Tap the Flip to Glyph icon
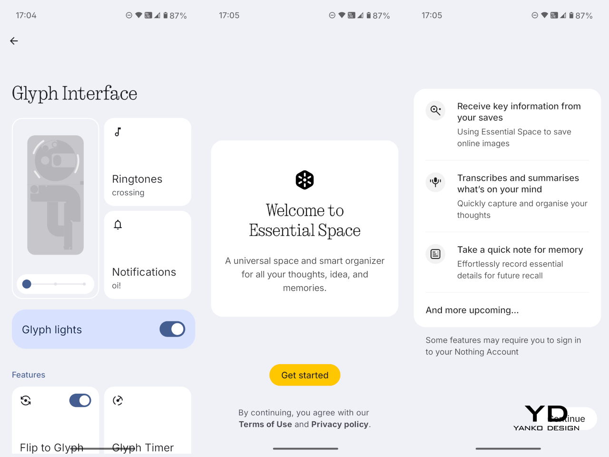The image size is (609, 457). click(26, 400)
